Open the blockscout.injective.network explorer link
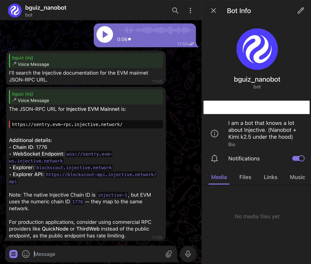The image size is (311, 264). pos(74,168)
